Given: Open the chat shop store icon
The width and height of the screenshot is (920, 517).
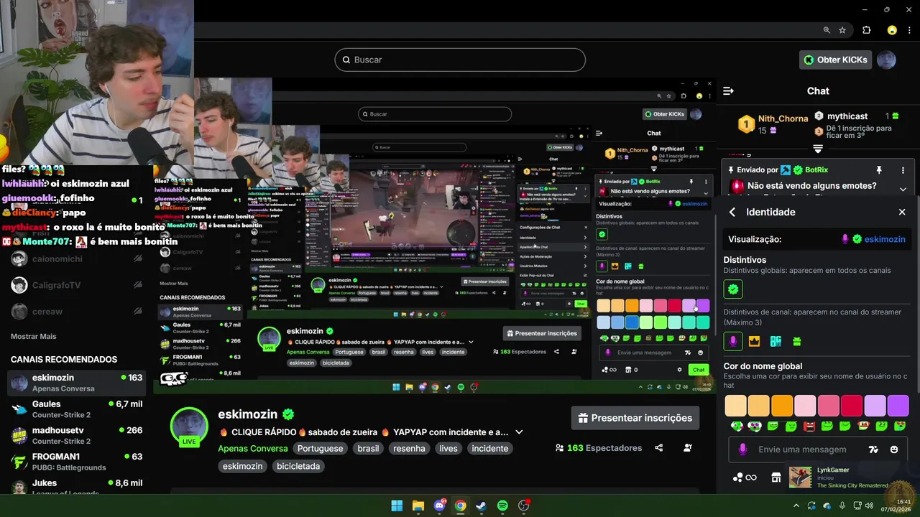Looking at the screenshot, I should click(776, 478).
